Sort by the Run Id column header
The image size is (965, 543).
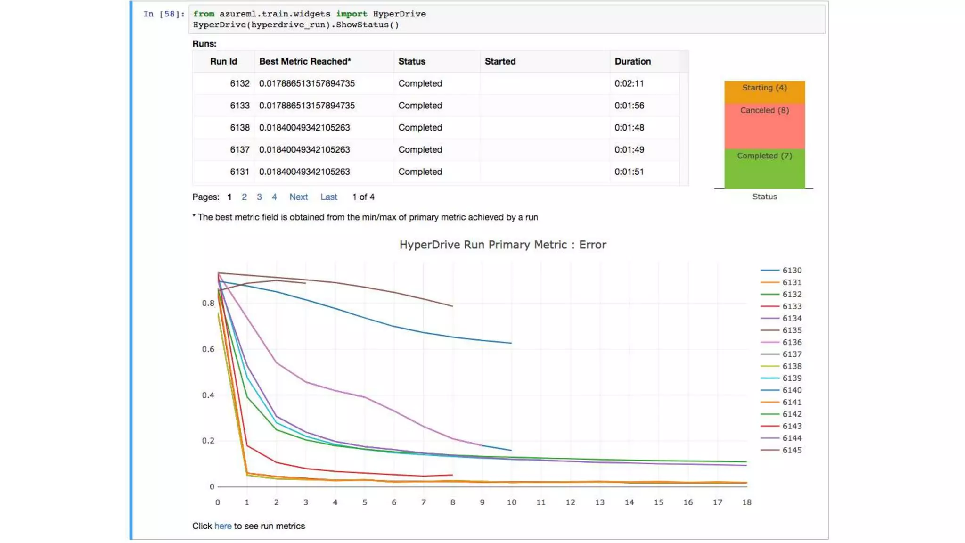223,61
